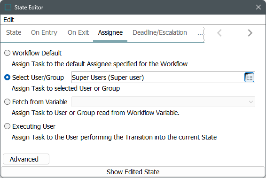Open the Edit menu

(x=9, y=20)
